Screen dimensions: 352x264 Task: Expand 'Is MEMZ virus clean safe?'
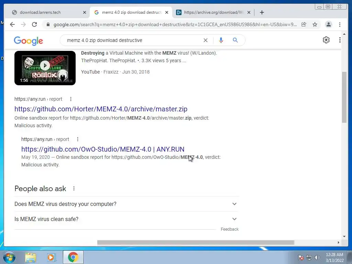point(126,219)
